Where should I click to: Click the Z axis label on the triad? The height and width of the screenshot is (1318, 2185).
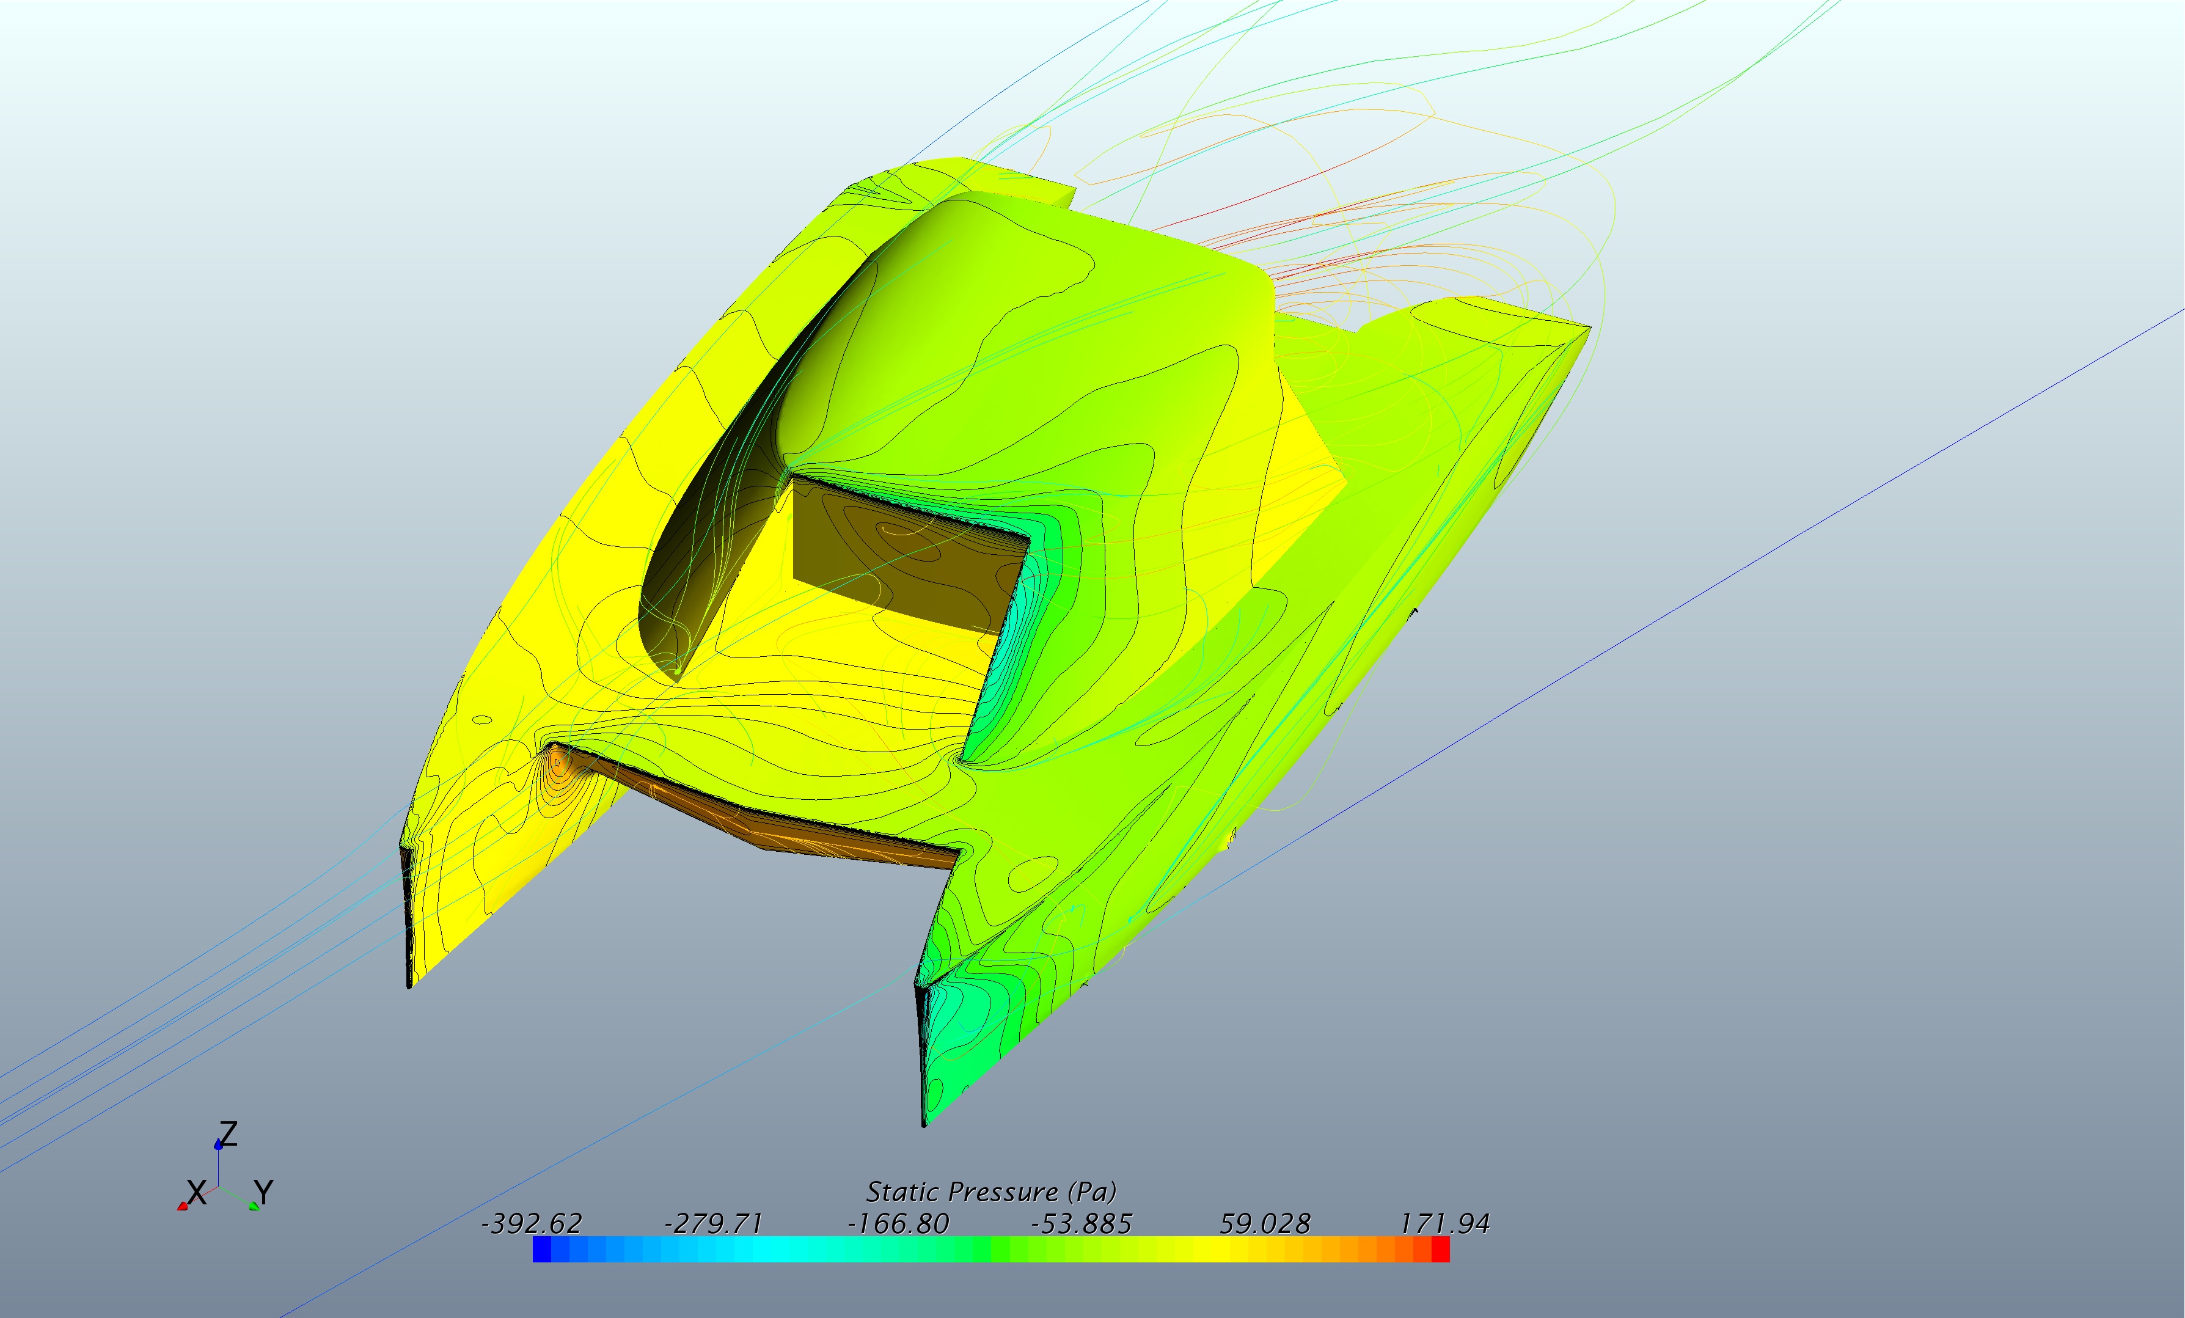(x=228, y=1135)
